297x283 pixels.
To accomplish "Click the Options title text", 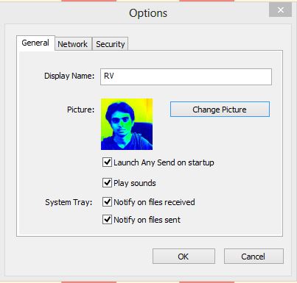I will click(x=148, y=13).
